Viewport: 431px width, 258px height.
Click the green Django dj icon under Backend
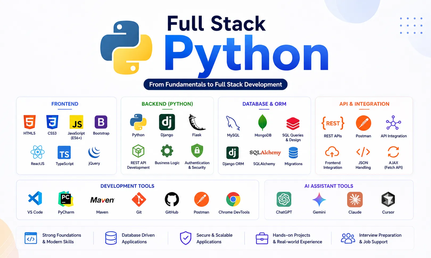167,122
